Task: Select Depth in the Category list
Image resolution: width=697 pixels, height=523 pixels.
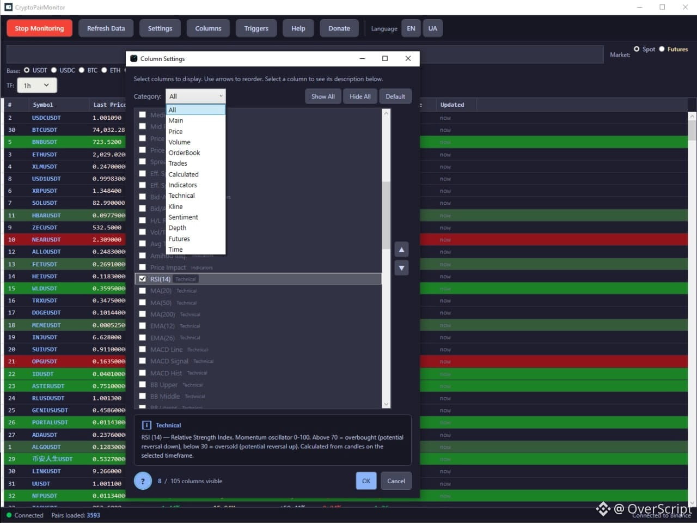Action: tap(196, 228)
